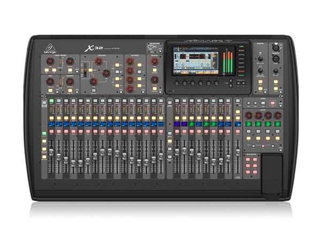The image size is (321, 240).
Task: Mute the main LR strip
Action: 238,131
